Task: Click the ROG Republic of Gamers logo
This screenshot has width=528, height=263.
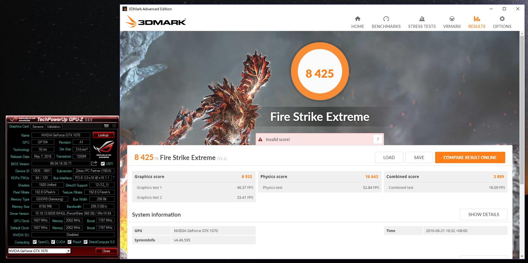Action: point(104,149)
